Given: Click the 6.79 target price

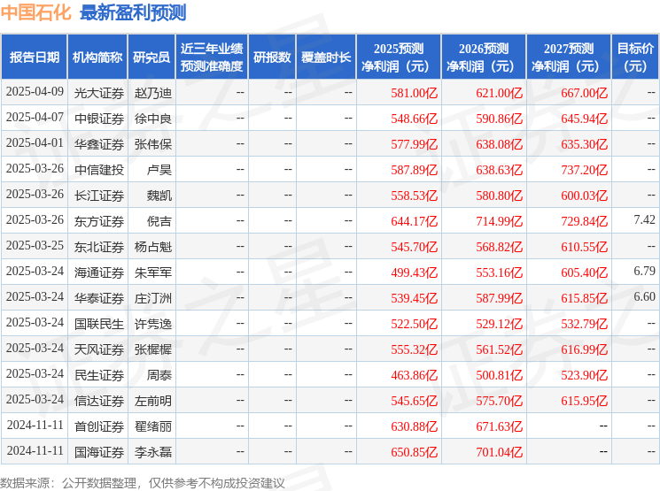Looking at the screenshot, I should (x=644, y=271).
